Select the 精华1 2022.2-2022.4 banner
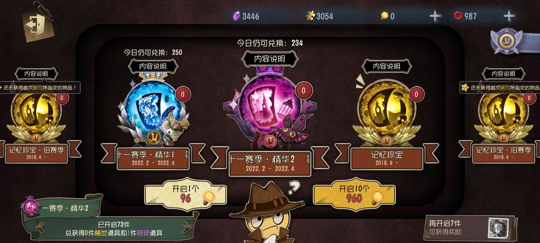This screenshot has width=540, height=243. tap(153, 159)
